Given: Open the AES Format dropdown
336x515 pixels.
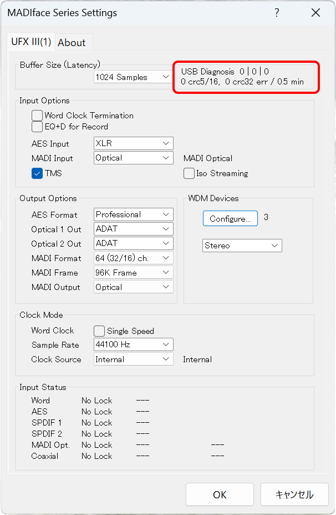Looking at the screenshot, I should 133,214.
